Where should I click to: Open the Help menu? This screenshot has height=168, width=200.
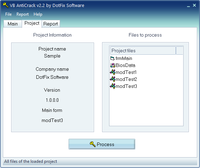(x=38, y=14)
